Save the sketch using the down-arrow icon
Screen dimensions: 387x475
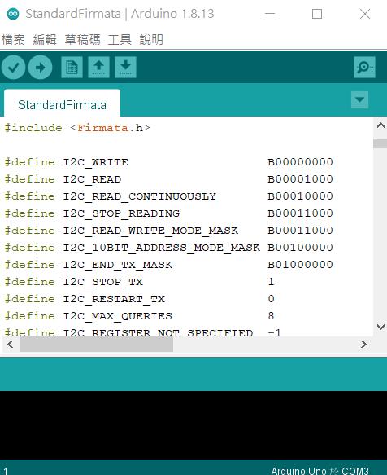click(x=125, y=68)
